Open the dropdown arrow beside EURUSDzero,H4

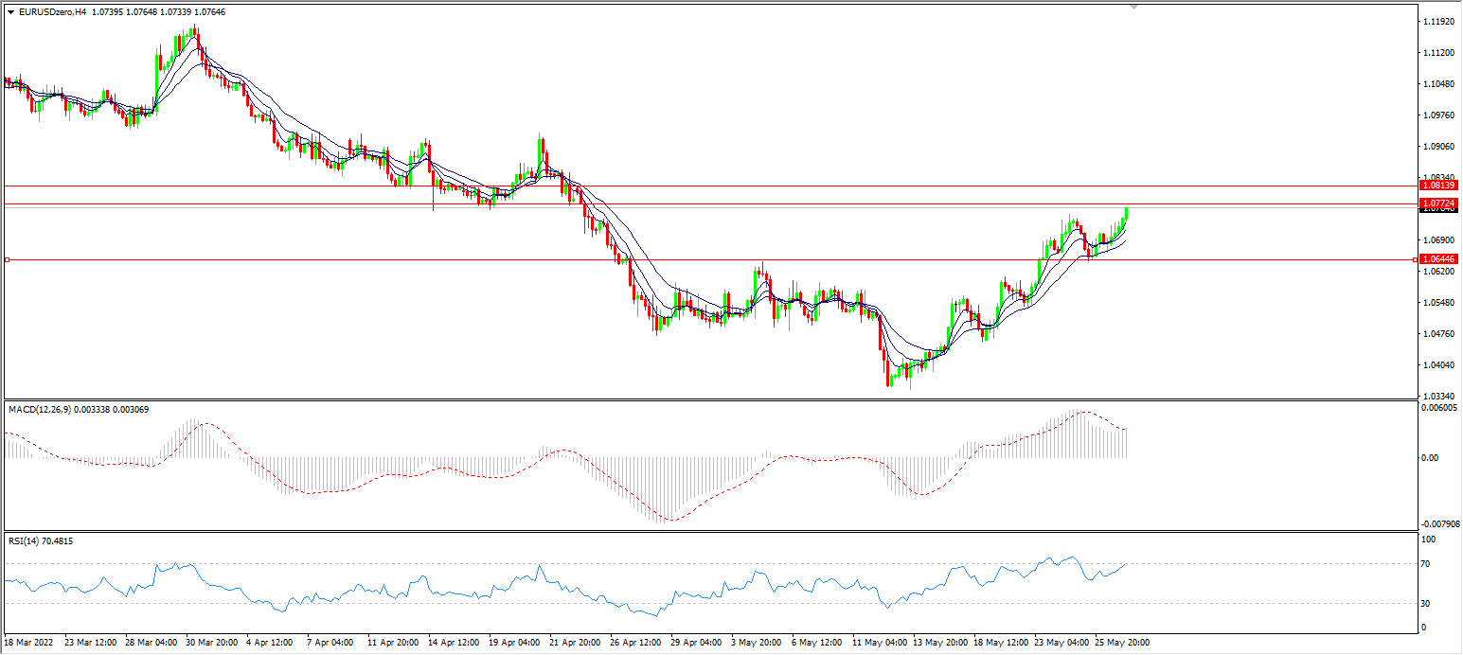click(10, 12)
